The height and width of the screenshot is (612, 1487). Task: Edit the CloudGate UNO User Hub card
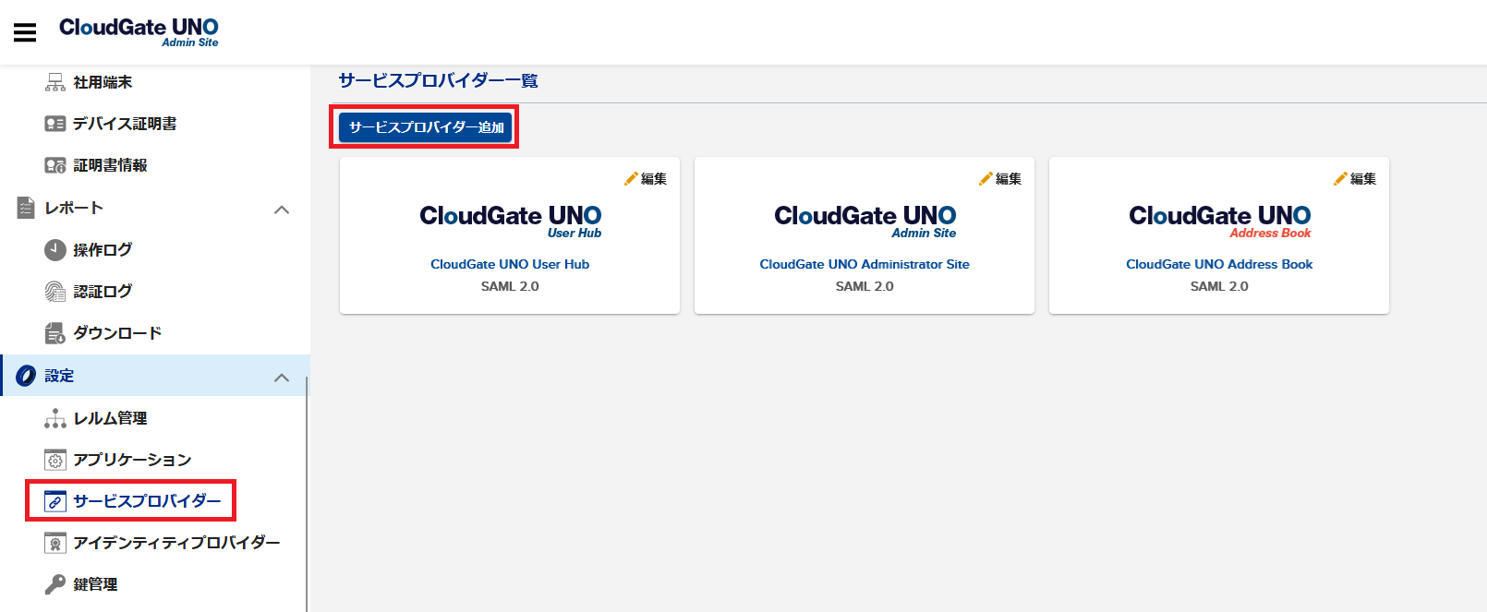(x=646, y=179)
